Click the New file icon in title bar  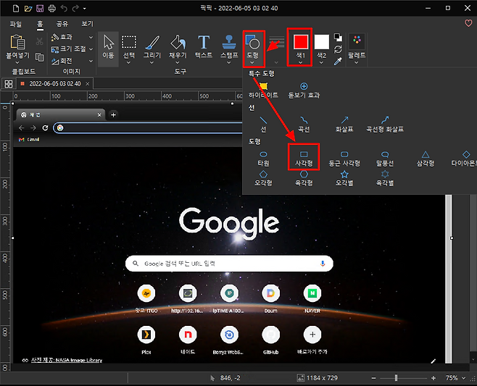(16, 8)
